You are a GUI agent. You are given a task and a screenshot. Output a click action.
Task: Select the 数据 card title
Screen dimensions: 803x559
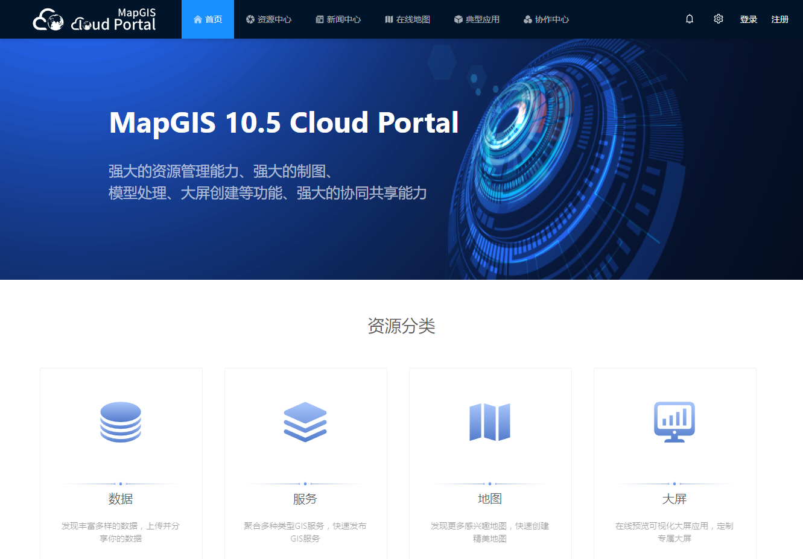[x=121, y=499]
